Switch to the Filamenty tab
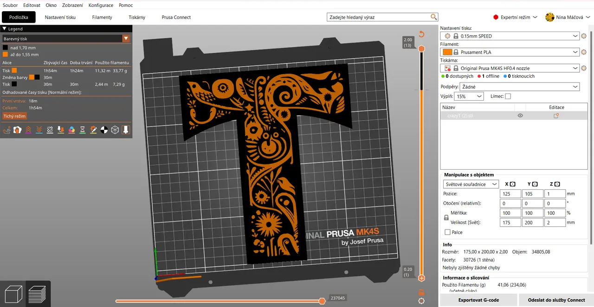This screenshot has height=307, width=594. pos(102,17)
